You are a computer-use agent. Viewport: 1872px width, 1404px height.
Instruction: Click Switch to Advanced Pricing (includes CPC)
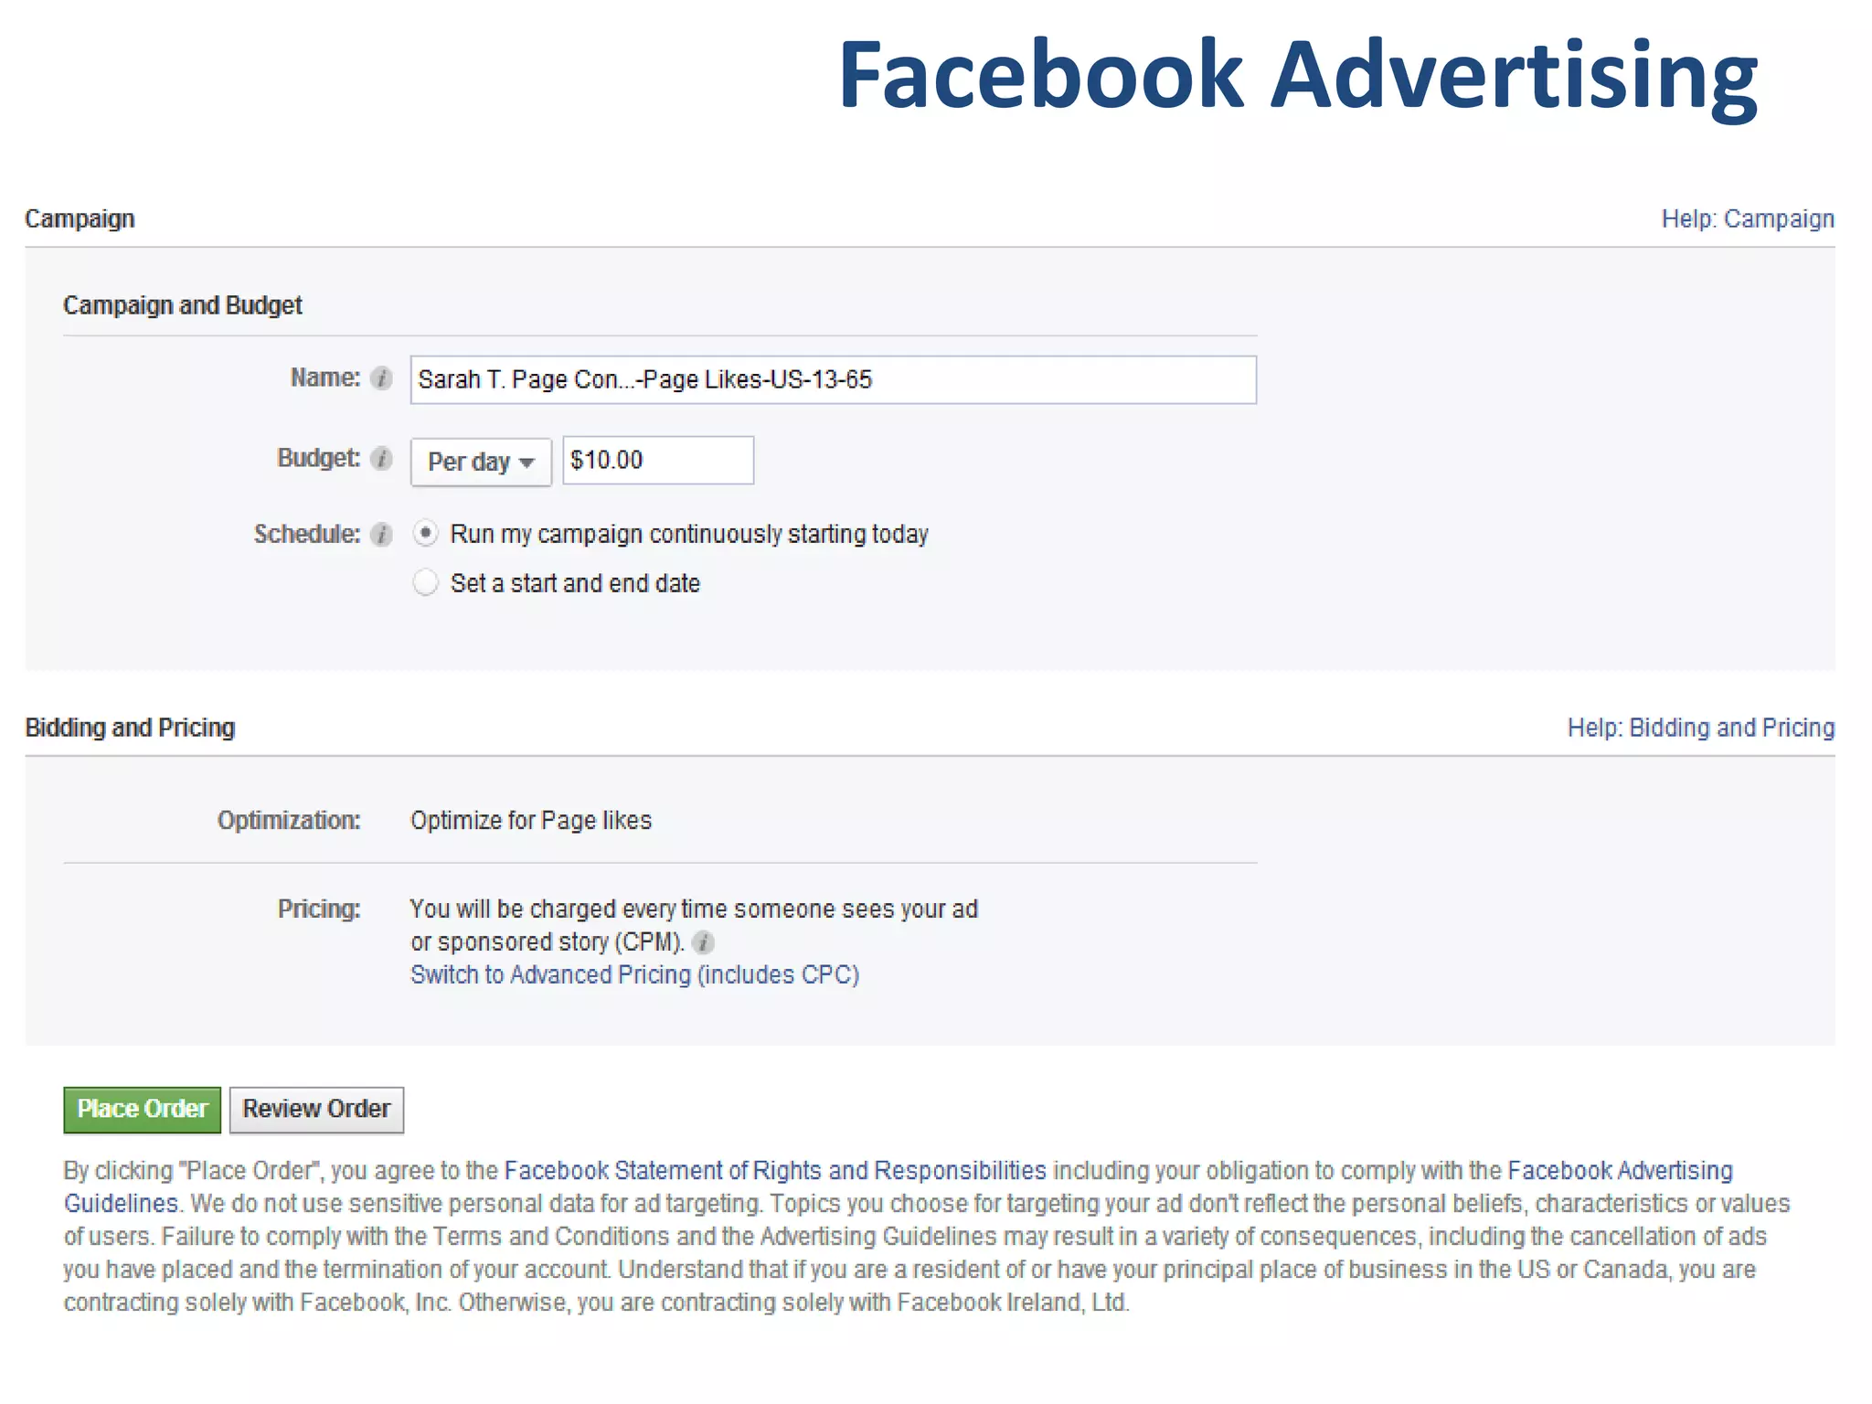click(635, 975)
